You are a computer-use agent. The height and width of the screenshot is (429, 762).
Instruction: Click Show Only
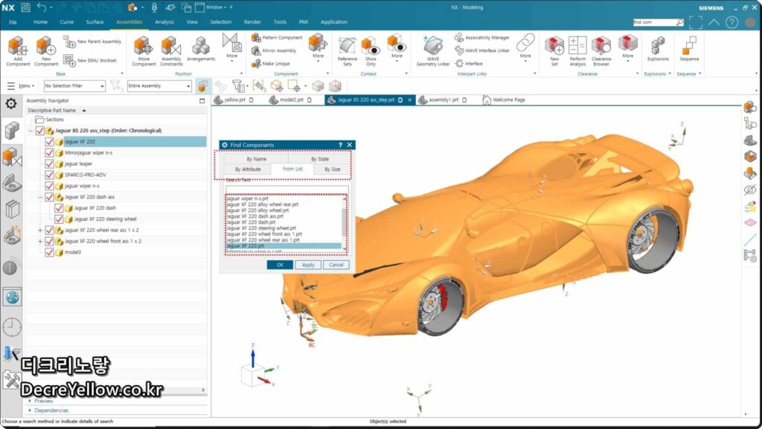coord(371,51)
